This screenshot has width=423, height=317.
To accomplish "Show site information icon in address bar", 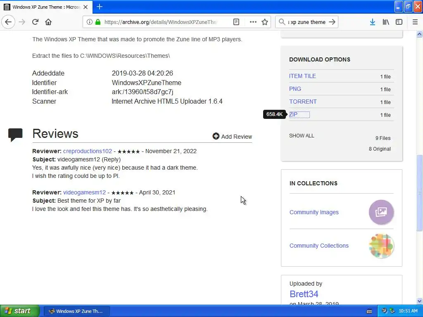I will [89, 22].
